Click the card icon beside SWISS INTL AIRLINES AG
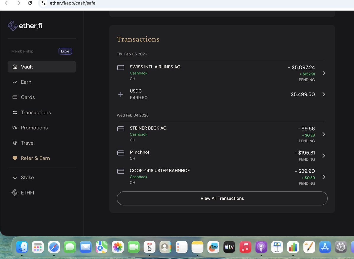The width and height of the screenshot is (354, 259). pos(121,67)
